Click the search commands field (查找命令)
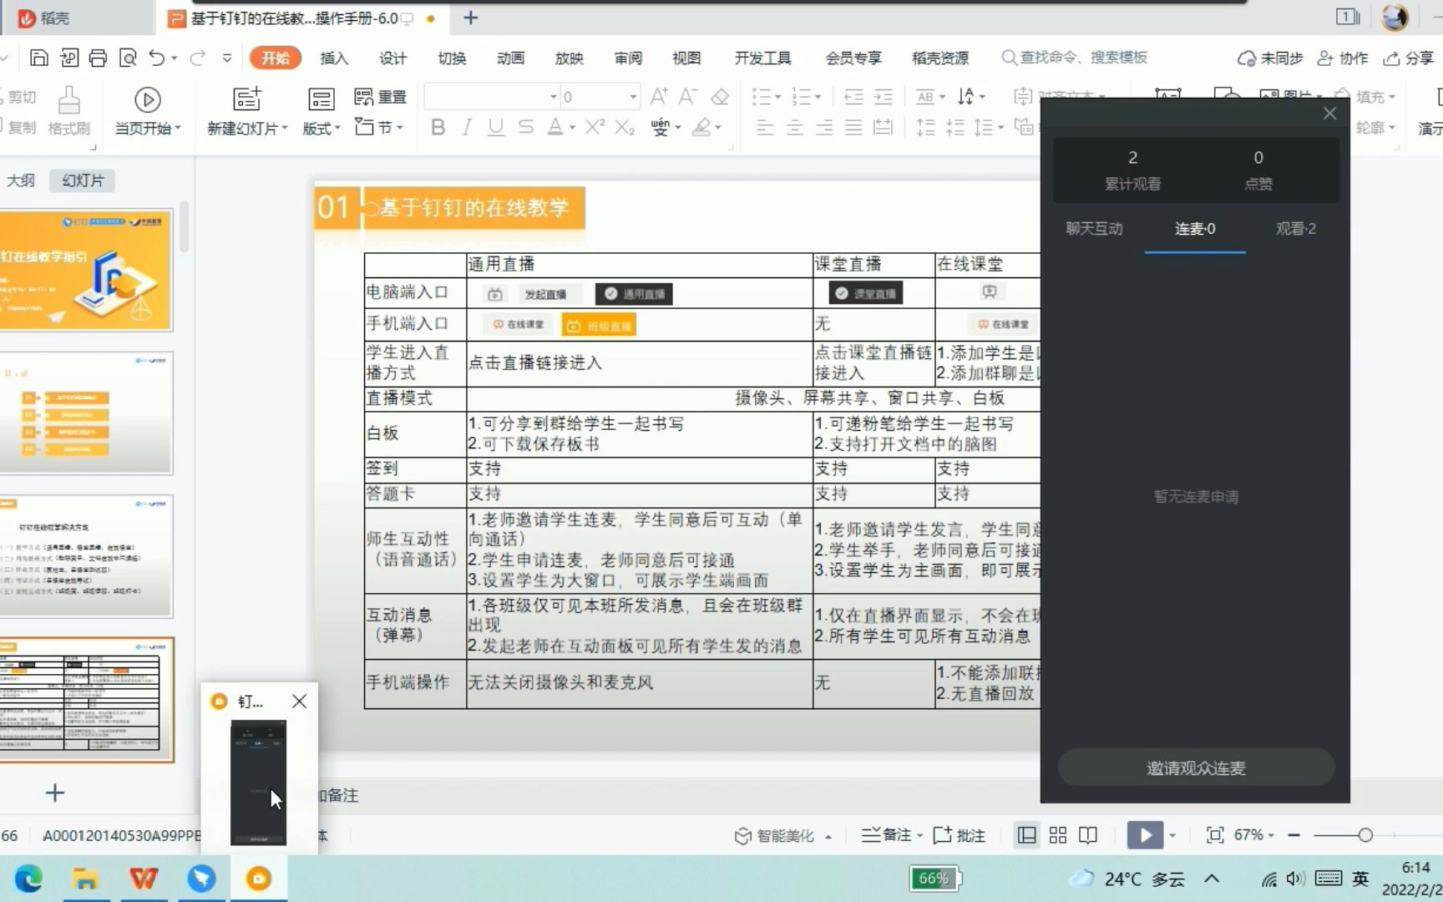1443x902 pixels. point(1076,58)
